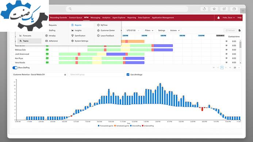Click the Reports menu icon
The image size is (253, 142).
(x=72, y=25)
